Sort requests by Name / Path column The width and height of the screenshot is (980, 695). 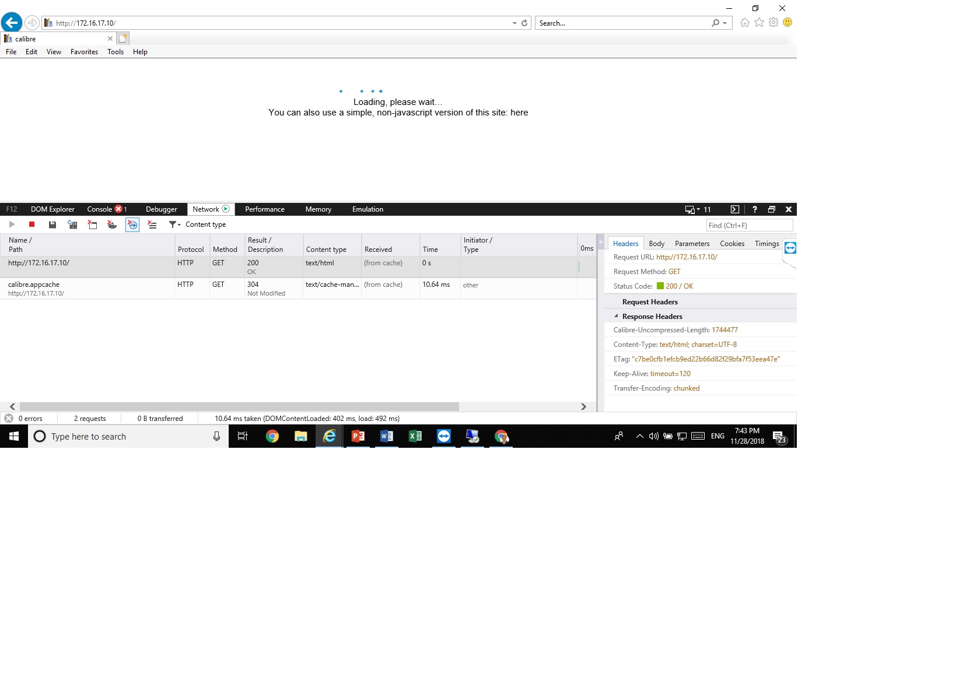[x=87, y=245]
